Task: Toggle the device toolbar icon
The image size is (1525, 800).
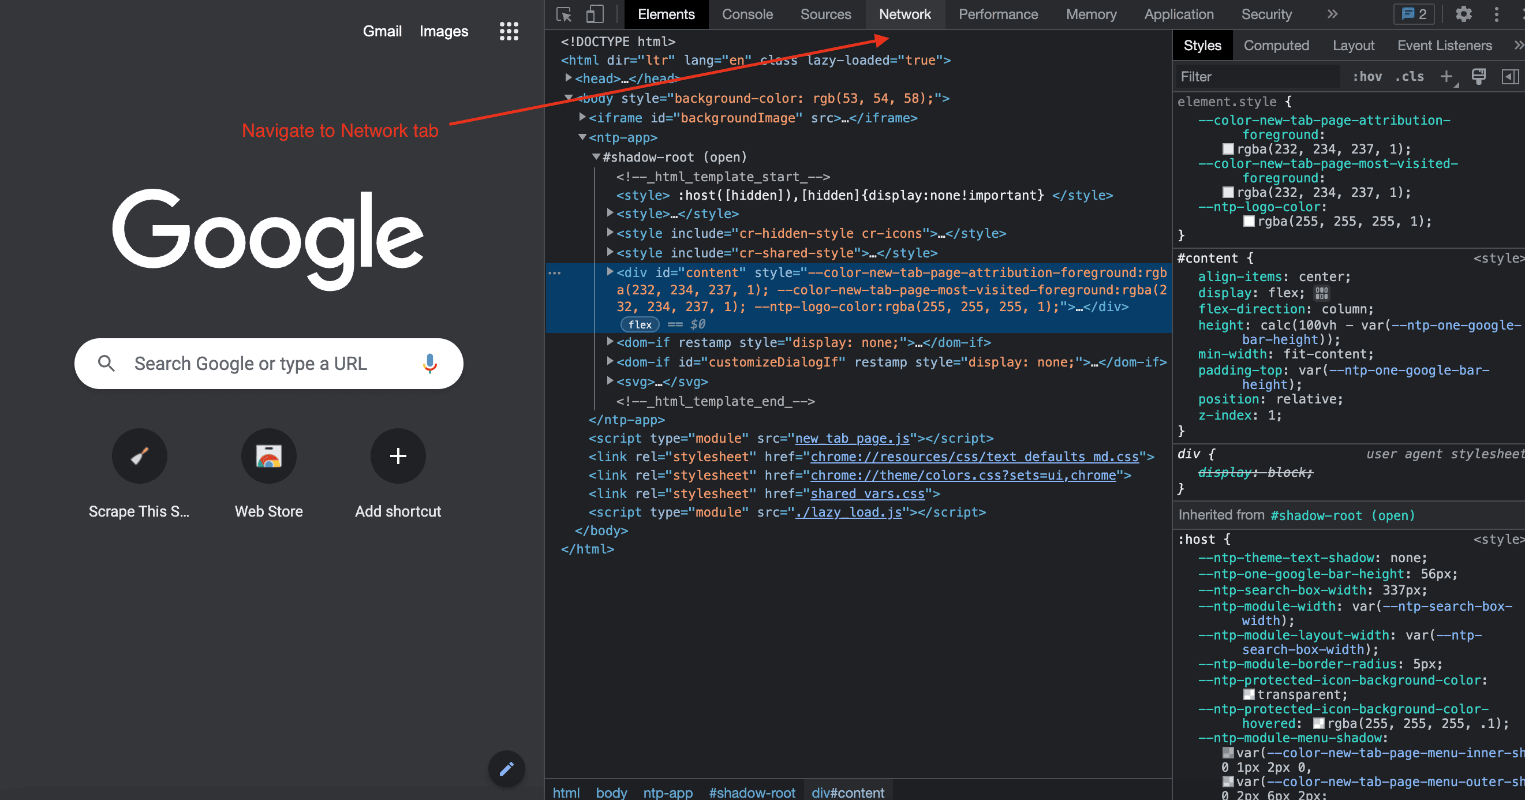Action: [x=595, y=14]
